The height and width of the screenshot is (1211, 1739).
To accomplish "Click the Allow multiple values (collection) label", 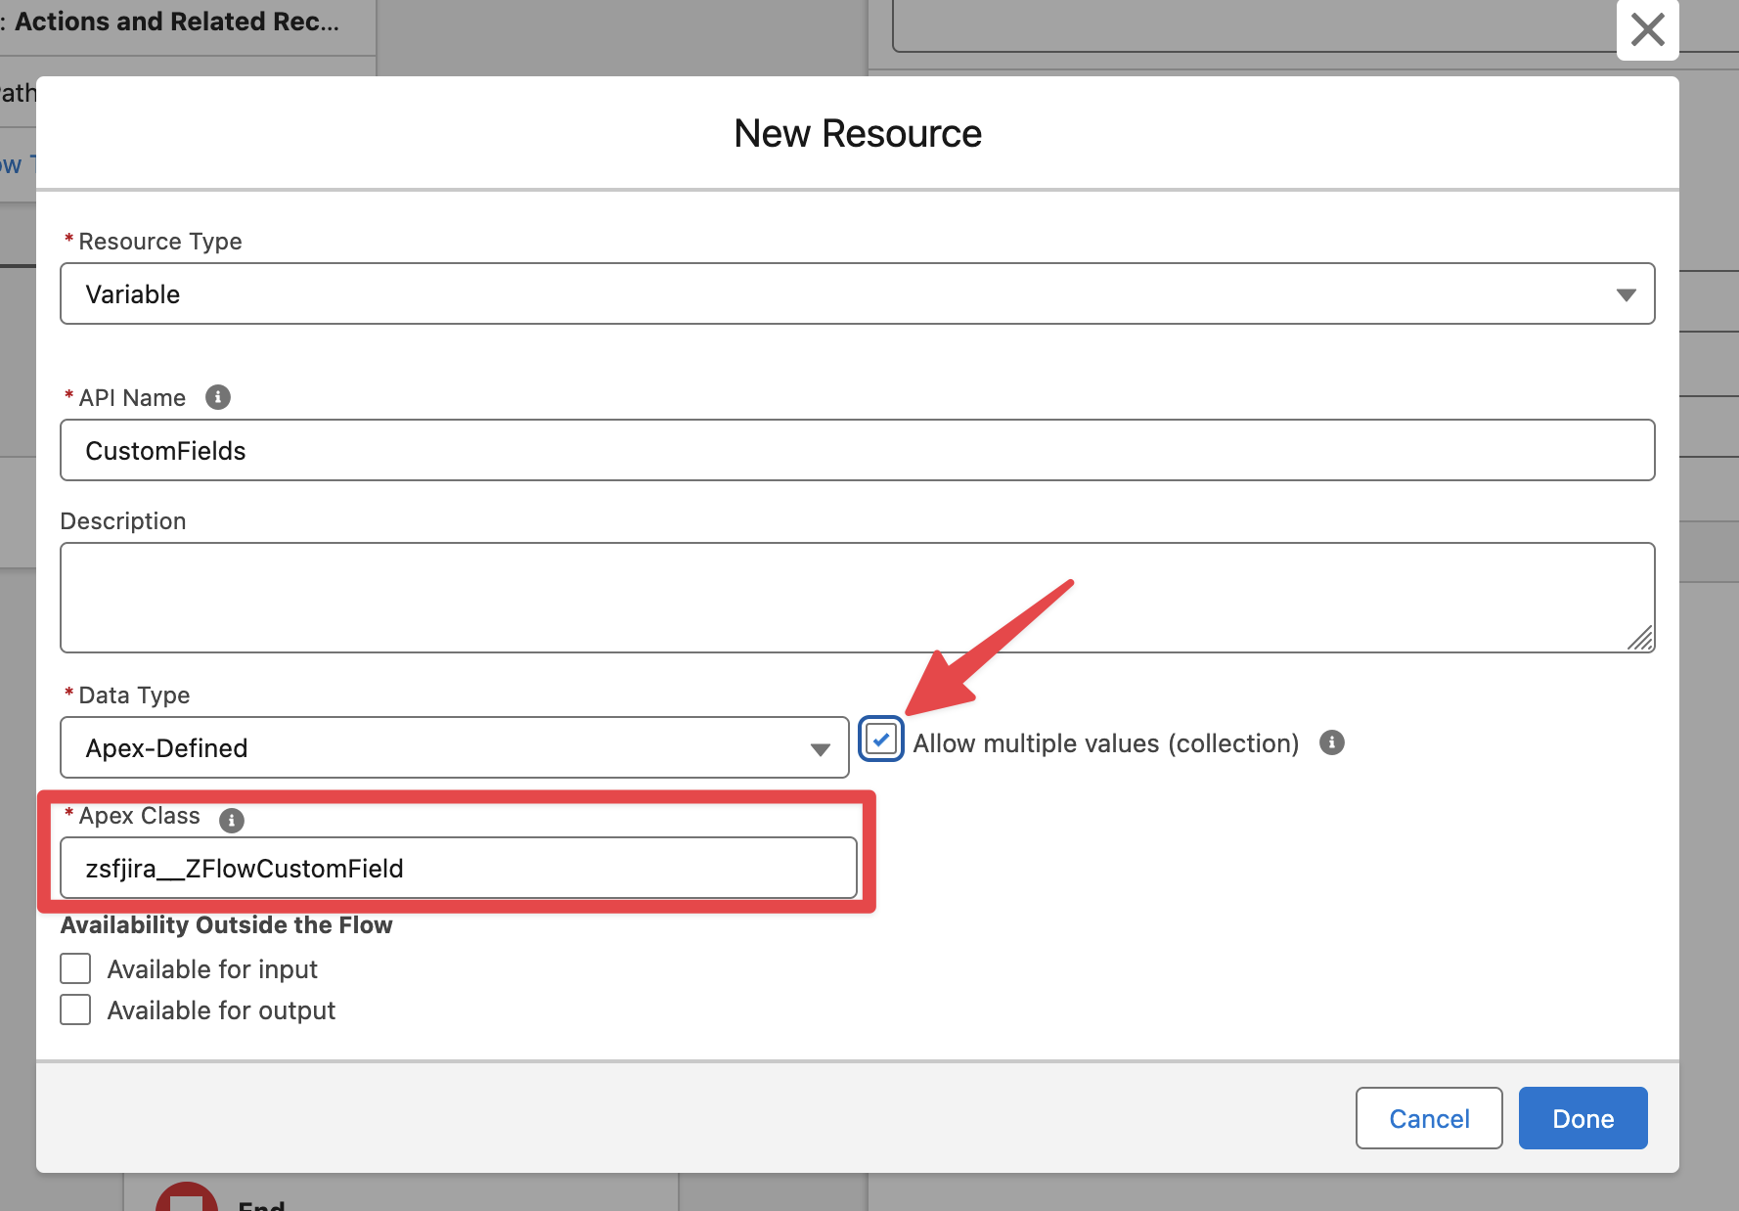I will point(1105,743).
